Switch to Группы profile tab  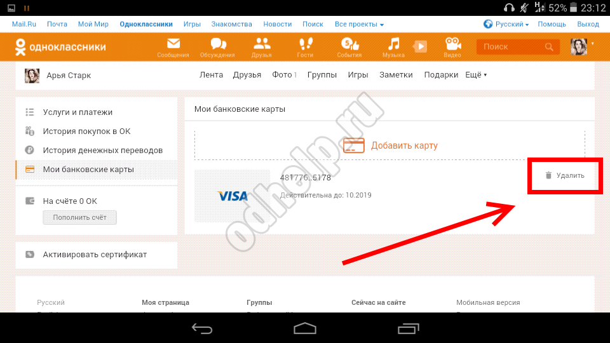322,75
